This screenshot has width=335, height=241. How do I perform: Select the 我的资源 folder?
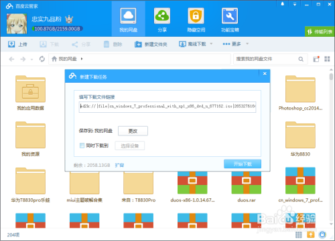pyautogui.click(x=30, y=139)
